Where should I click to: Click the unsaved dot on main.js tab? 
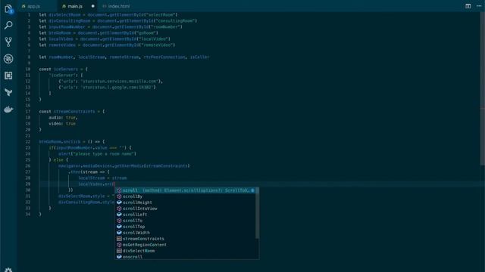pos(92,6)
